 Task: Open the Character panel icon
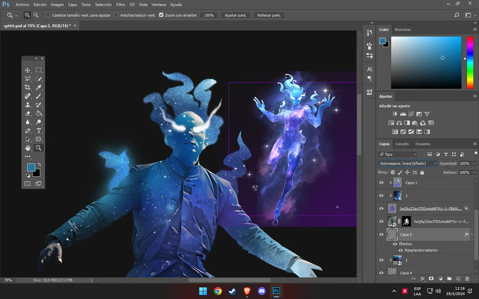[x=369, y=69]
